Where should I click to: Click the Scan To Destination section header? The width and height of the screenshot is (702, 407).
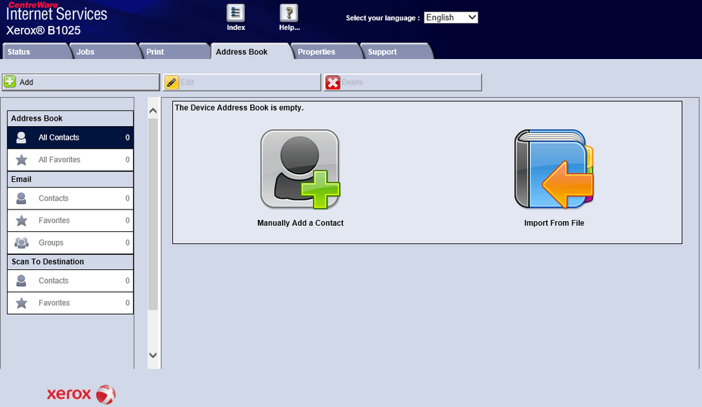pos(71,261)
